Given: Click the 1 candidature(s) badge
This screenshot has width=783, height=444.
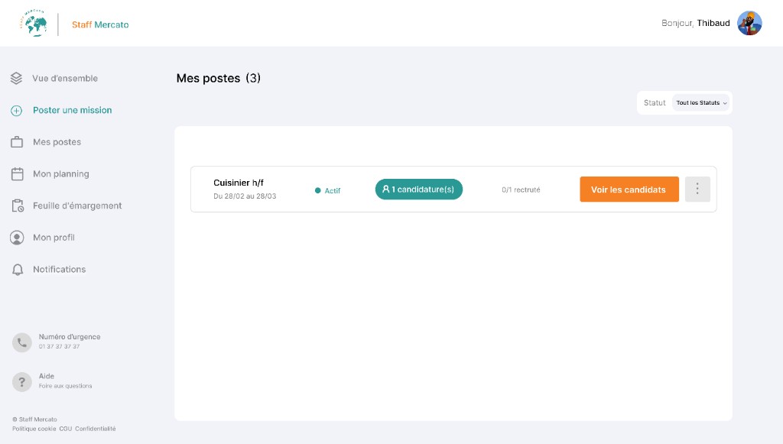Looking at the screenshot, I should click(x=419, y=189).
